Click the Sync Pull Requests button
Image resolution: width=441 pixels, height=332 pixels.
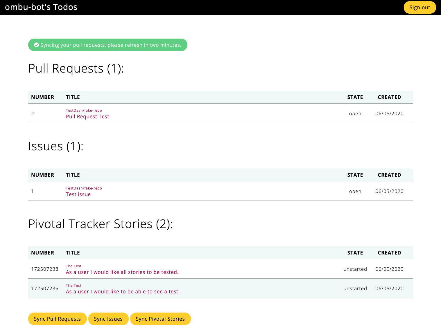pyautogui.click(x=58, y=319)
